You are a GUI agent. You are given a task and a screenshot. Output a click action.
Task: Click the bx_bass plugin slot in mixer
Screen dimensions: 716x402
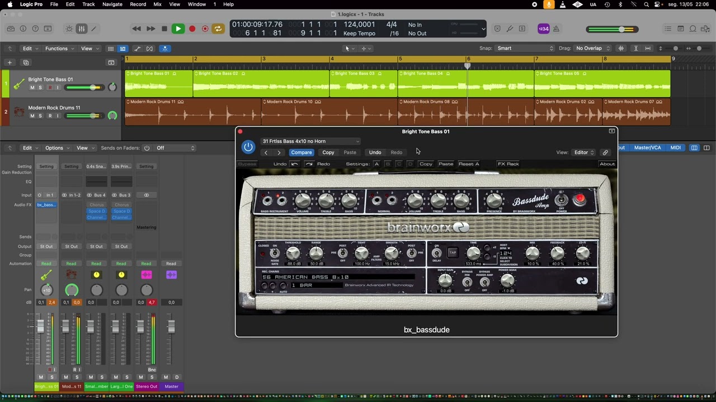point(46,205)
